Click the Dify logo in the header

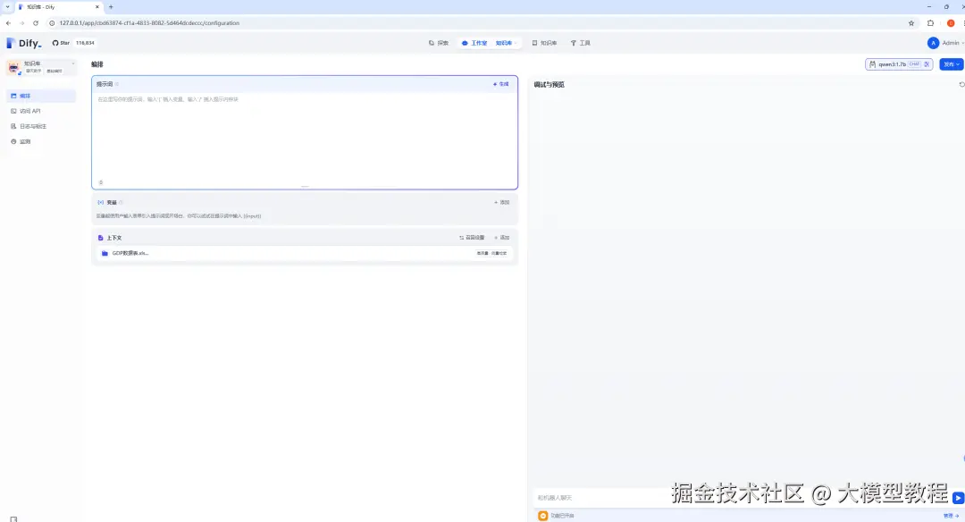point(24,43)
